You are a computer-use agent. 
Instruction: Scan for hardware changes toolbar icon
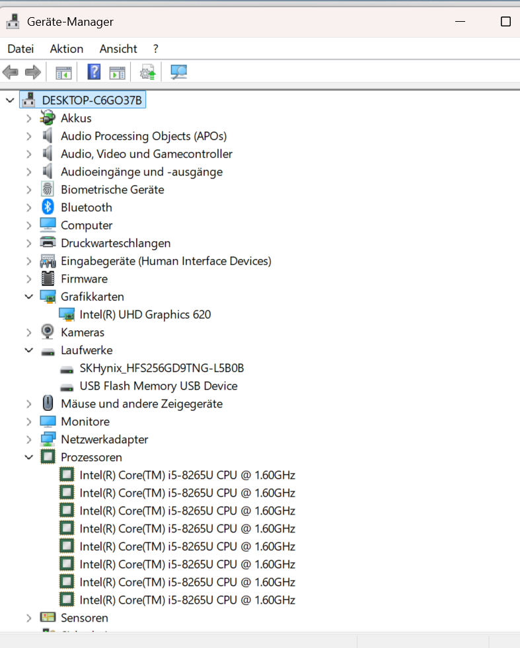pos(178,72)
